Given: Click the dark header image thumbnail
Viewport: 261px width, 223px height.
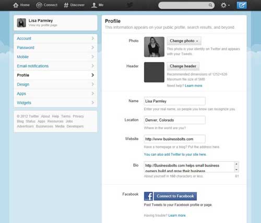Looking at the screenshot, I should point(154,72).
